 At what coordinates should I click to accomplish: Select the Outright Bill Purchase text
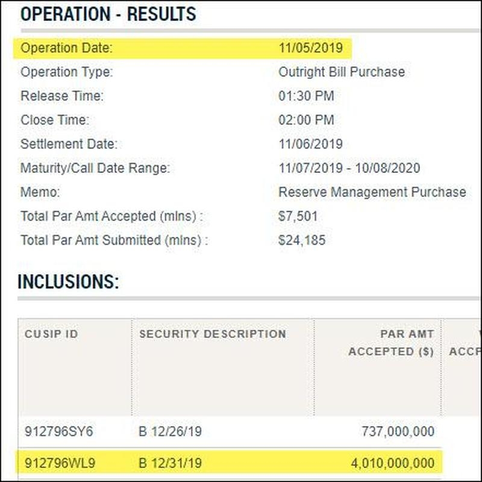(341, 72)
